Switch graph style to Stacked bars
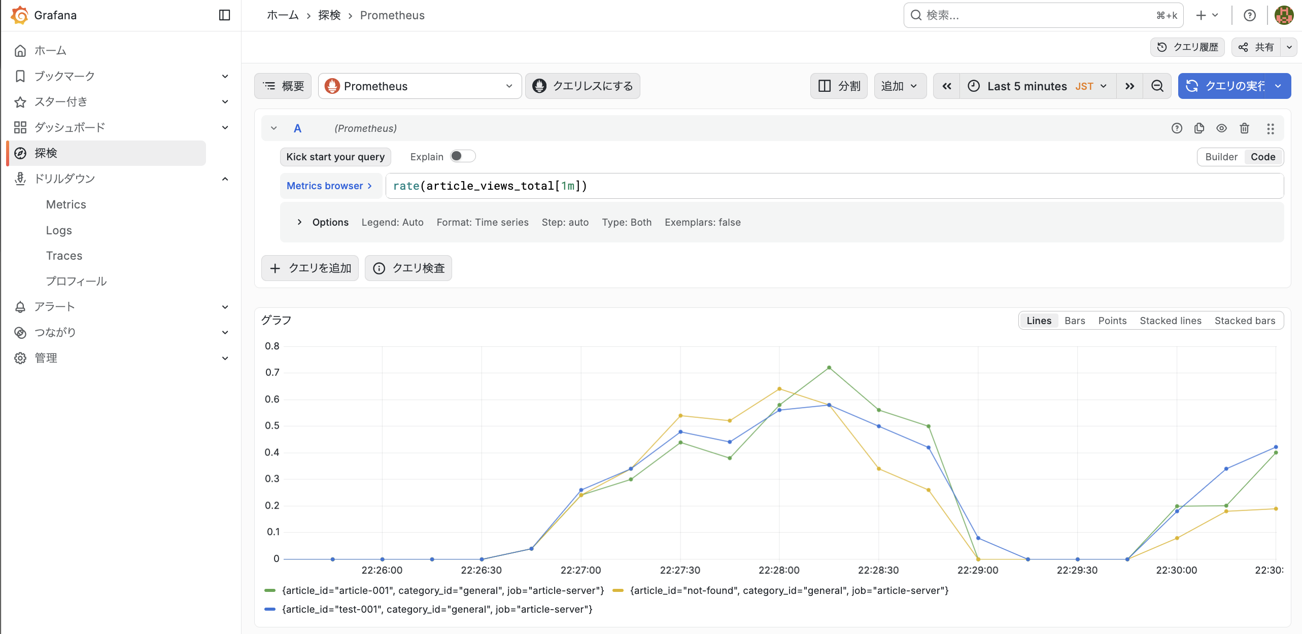This screenshot has width=1302, height=634. [1244, 321]
